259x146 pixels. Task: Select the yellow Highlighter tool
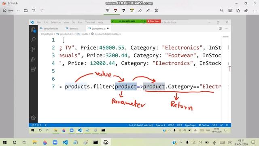click(x=132, y=11)
